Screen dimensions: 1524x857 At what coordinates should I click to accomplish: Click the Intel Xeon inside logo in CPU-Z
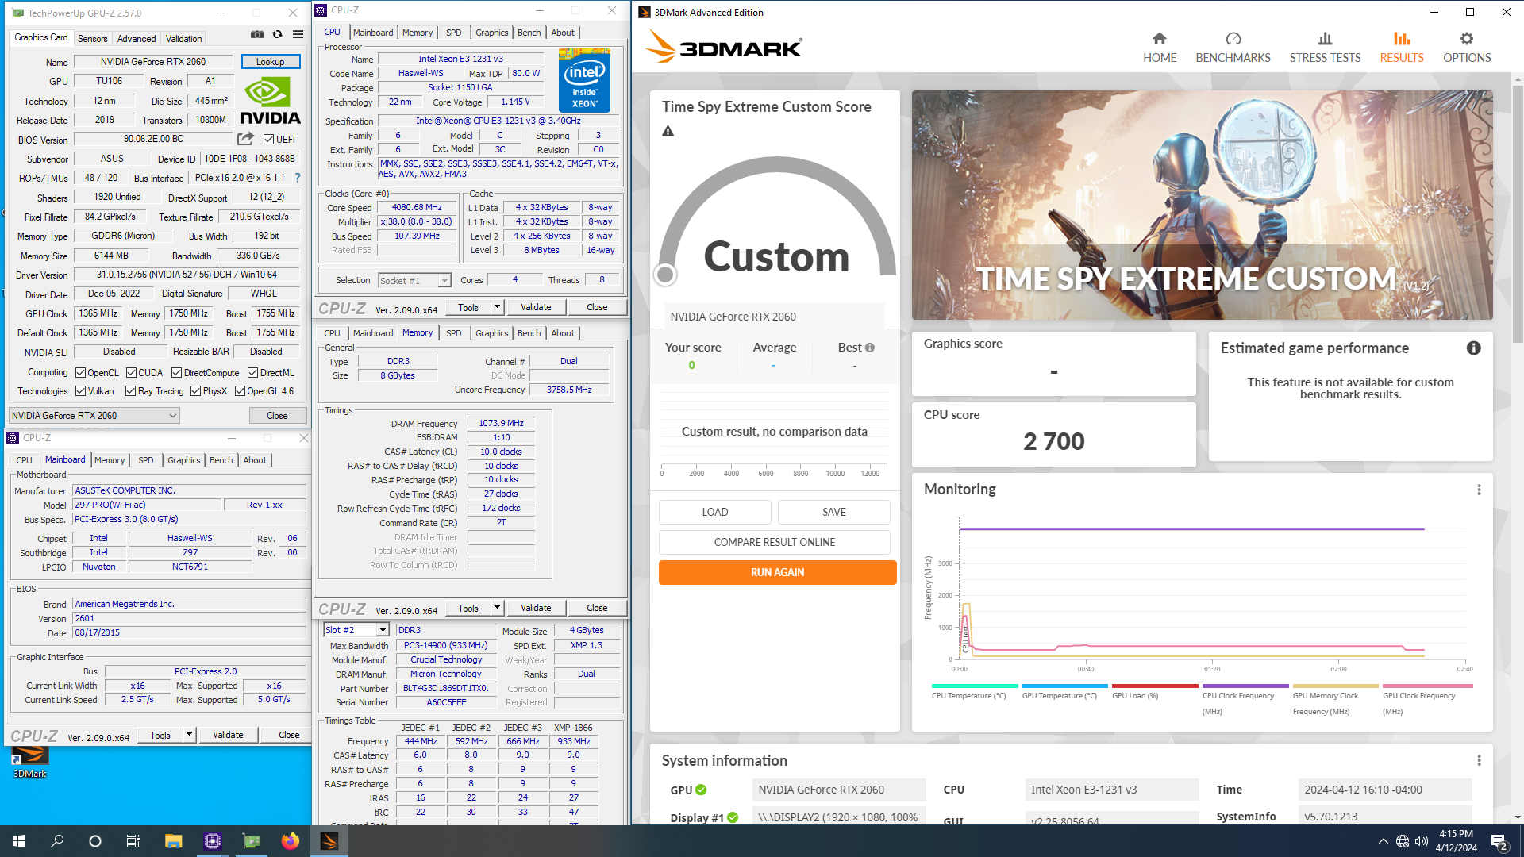tap(584, 80)
